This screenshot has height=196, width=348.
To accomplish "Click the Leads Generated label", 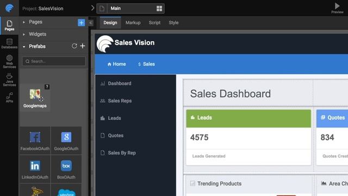I will pos(209,156).
